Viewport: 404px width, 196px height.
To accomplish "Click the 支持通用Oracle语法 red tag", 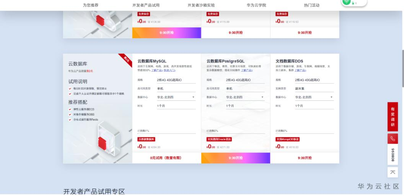I will pyautogui.click(x=219, y=139).
